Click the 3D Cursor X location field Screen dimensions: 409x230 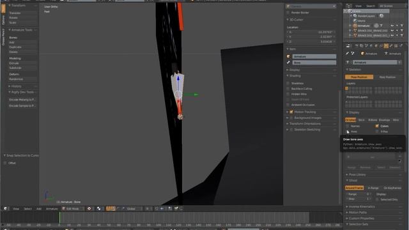(311, 32)
